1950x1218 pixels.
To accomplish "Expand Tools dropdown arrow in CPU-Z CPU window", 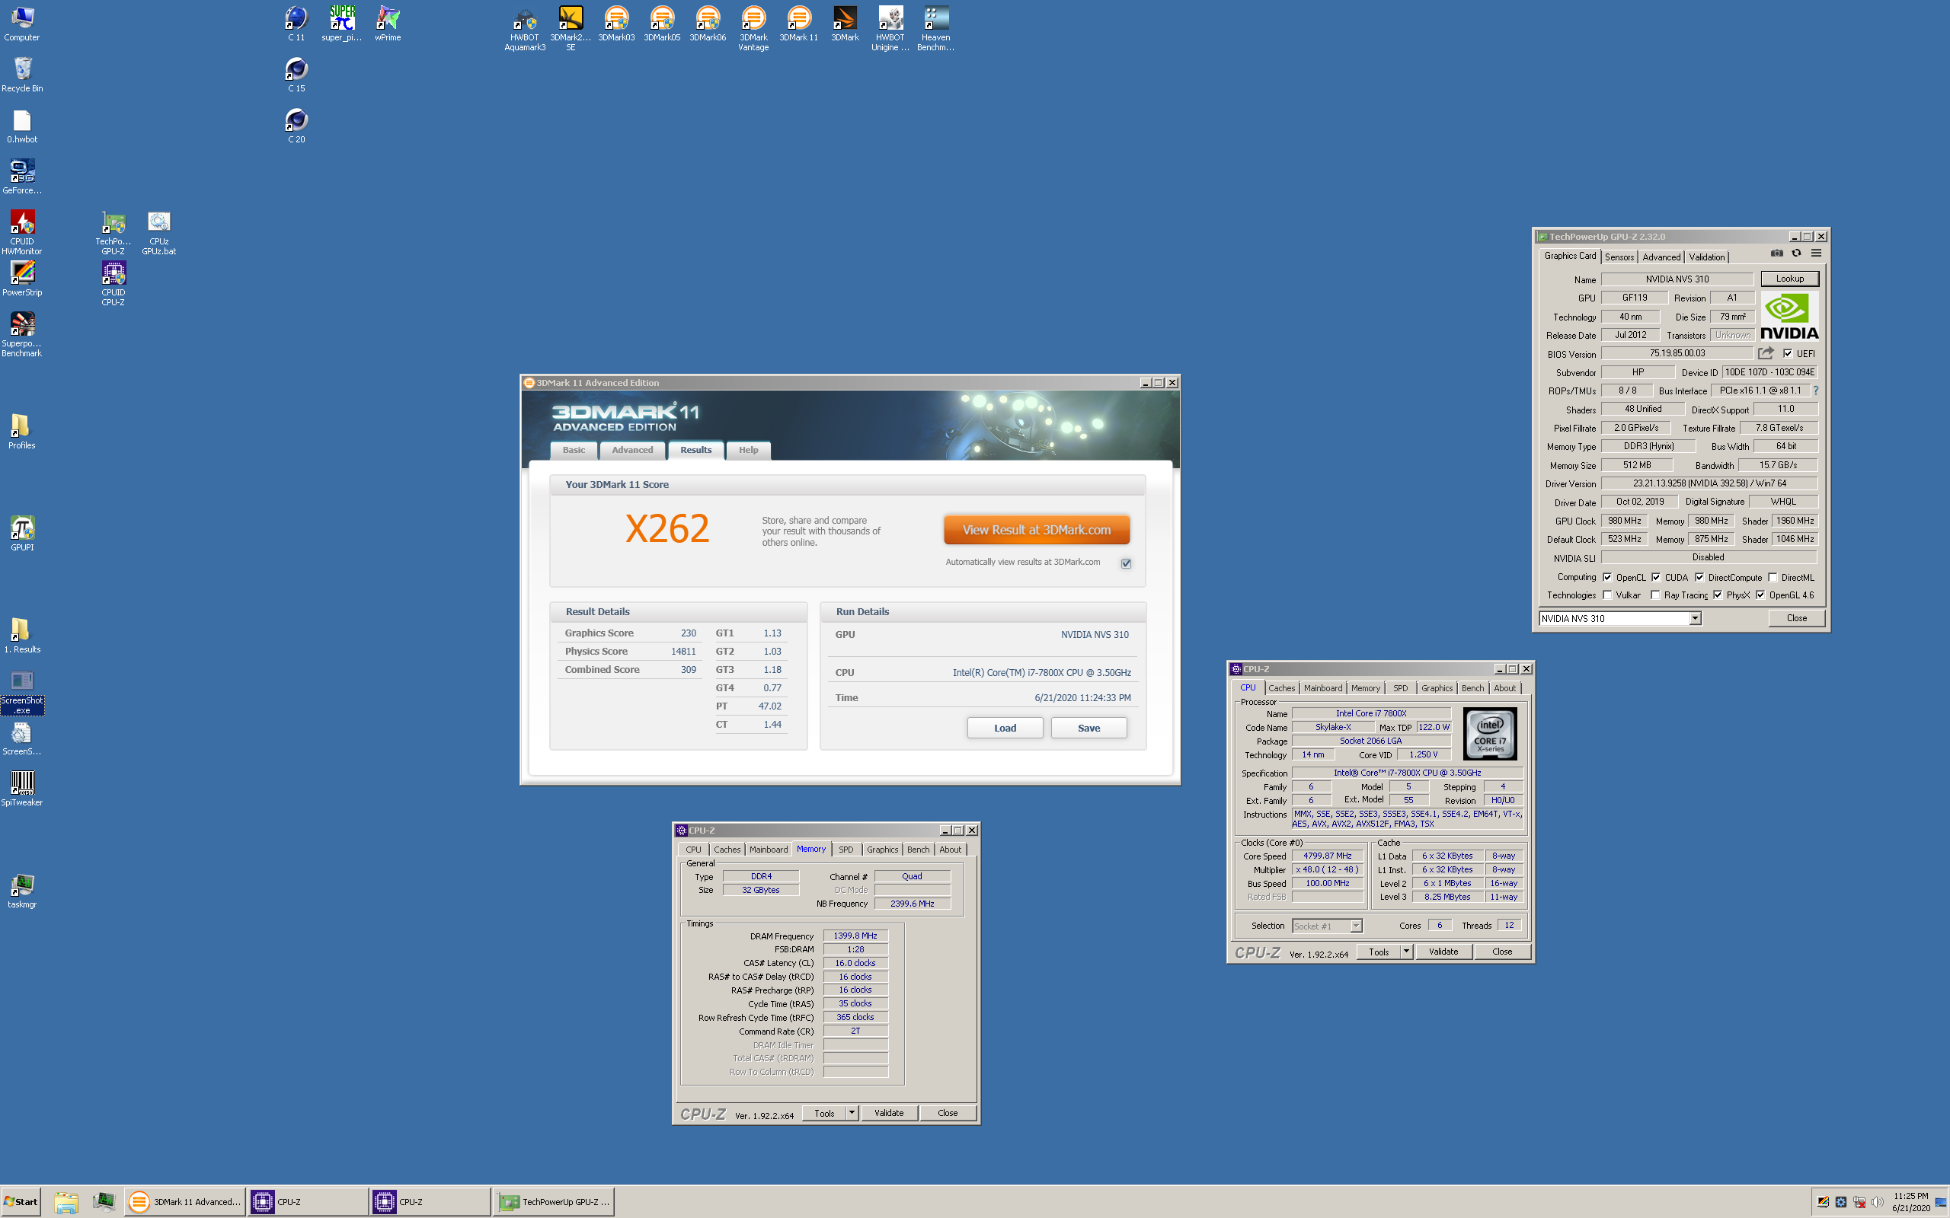I will (x=1406, y=952).
